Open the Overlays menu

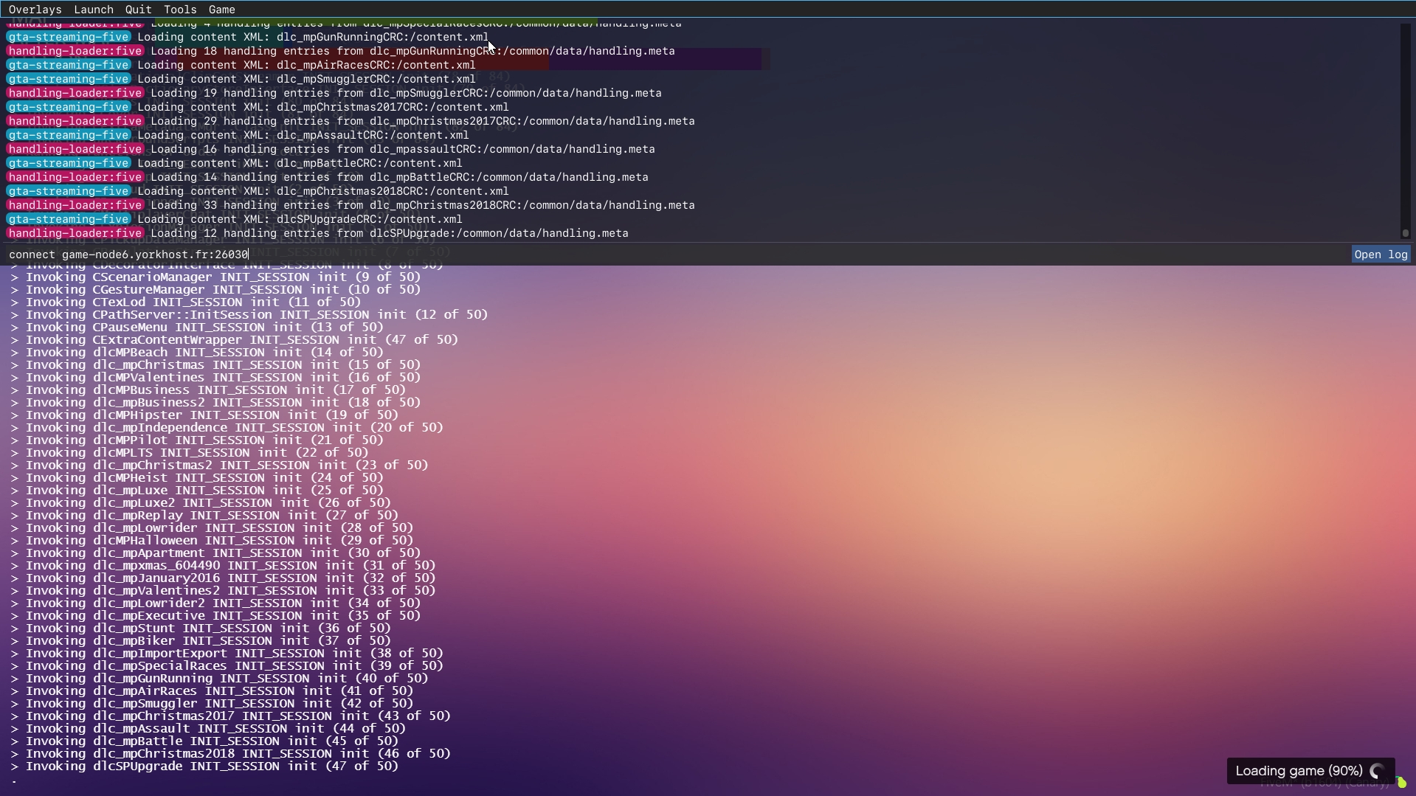[x=35, y=10]
